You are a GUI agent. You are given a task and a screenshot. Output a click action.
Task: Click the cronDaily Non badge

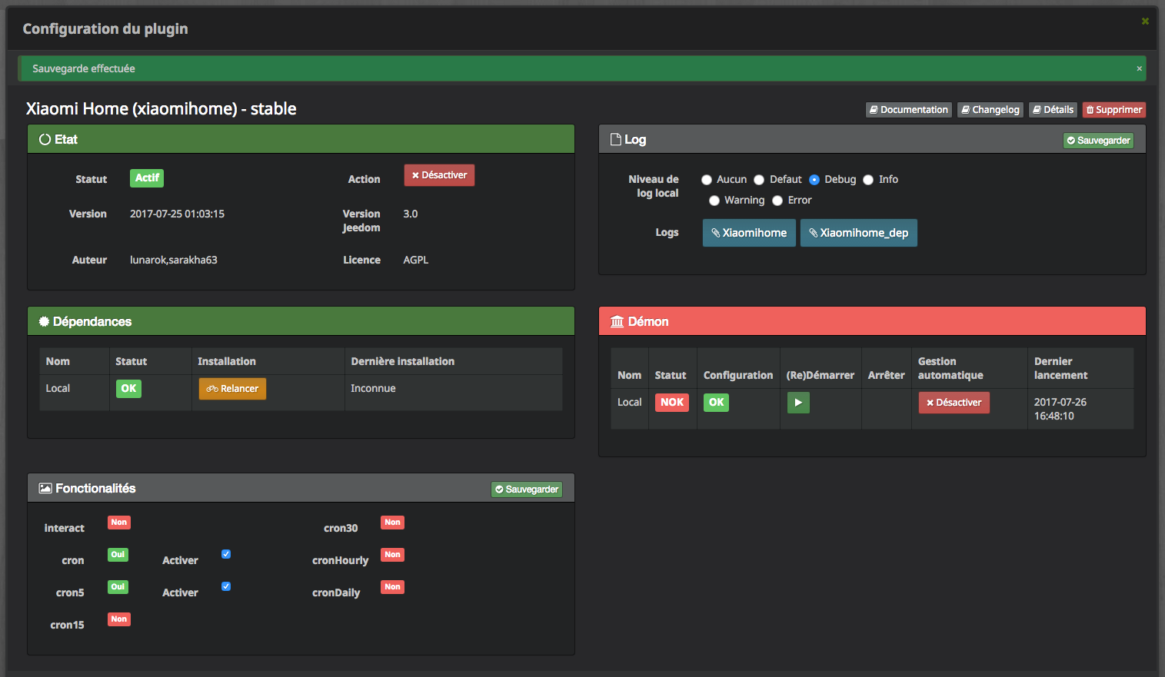click(x=393, y=587)
